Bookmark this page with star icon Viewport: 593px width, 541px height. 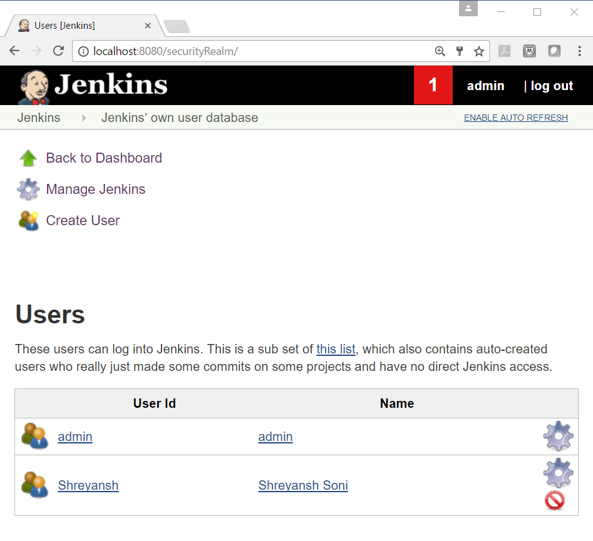479,51
